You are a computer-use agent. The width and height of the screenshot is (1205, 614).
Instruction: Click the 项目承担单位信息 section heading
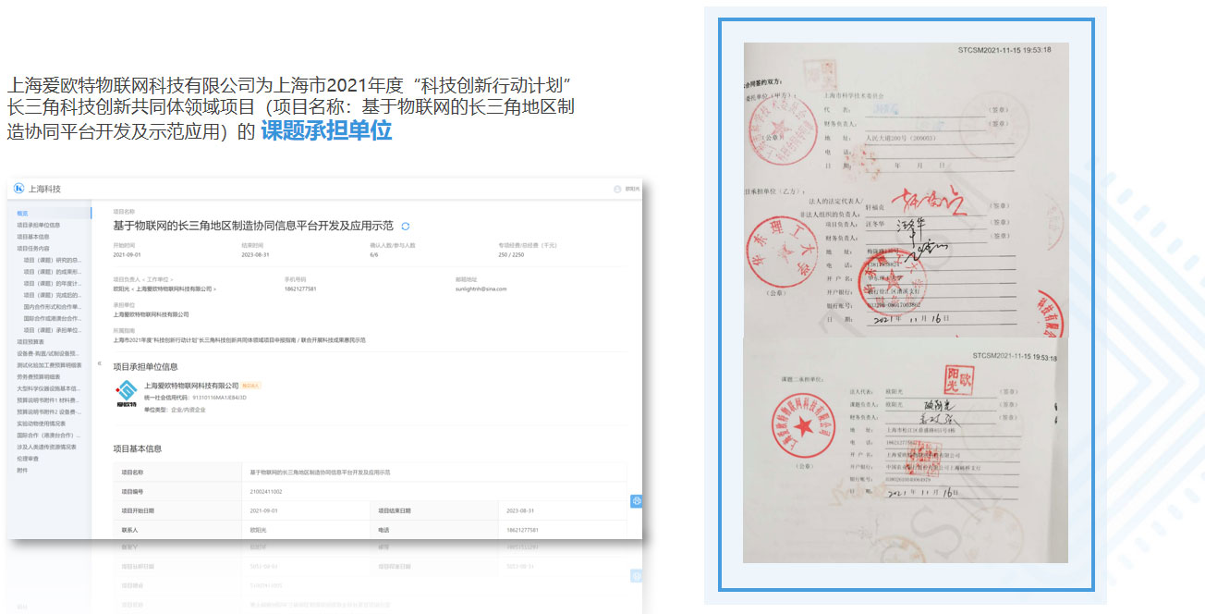coord(145,366)
